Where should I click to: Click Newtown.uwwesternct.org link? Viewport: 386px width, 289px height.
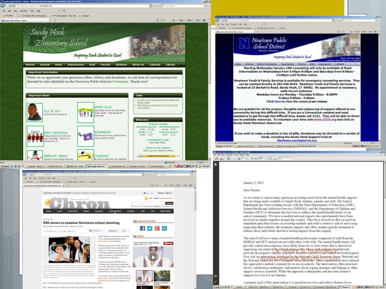coord(297,140)
